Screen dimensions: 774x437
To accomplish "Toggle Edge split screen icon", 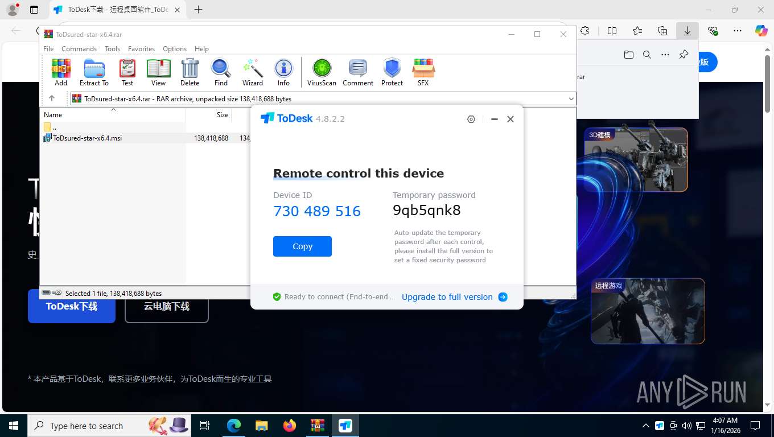I will [612, 31].
